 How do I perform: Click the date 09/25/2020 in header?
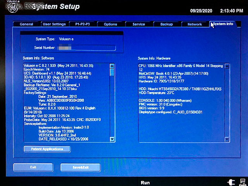(x=201, y=11)
